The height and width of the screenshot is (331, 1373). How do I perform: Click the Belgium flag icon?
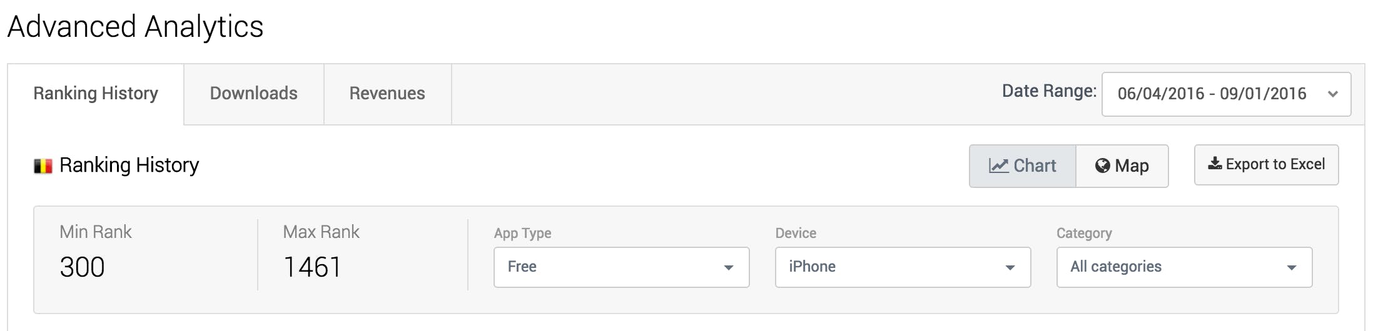pyautogui.click(x=43, y=166)
